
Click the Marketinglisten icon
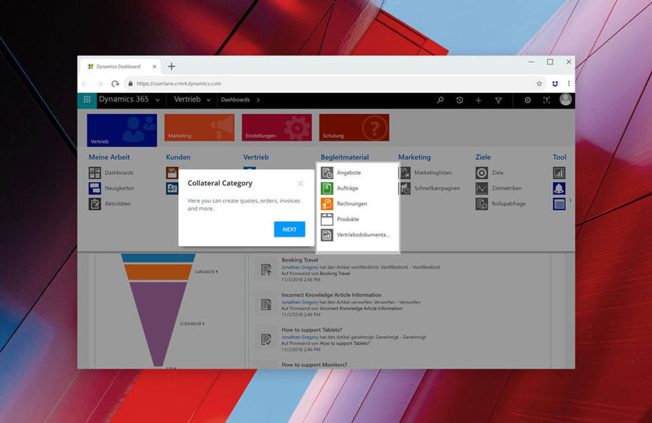click(405, 173)
